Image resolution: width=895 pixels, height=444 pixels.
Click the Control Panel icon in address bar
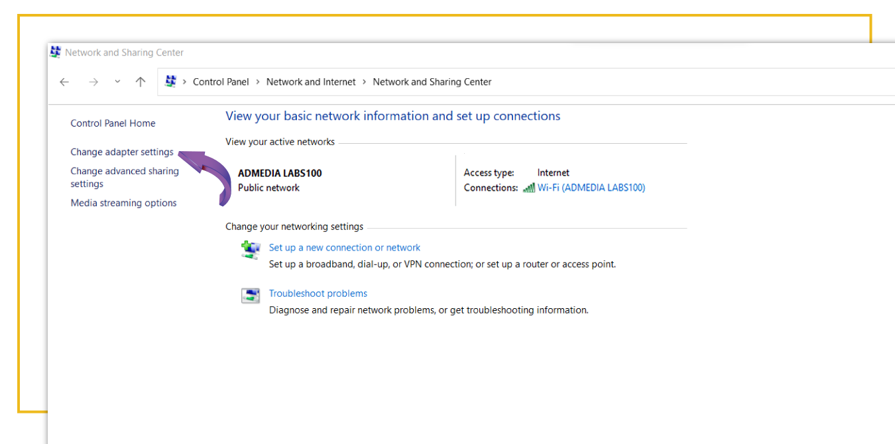[x=171, y=82]
